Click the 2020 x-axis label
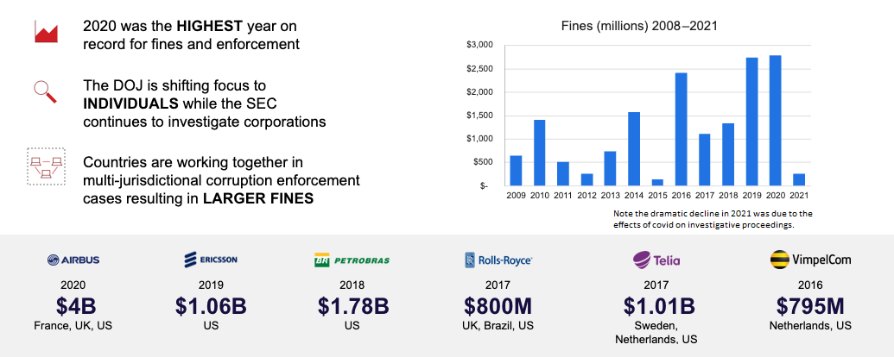Viewport: 894px width, 357px height. click(x=776, y=195)
